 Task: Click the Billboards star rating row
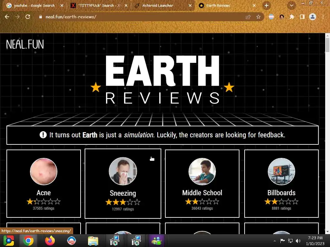(x=281, y=202)
